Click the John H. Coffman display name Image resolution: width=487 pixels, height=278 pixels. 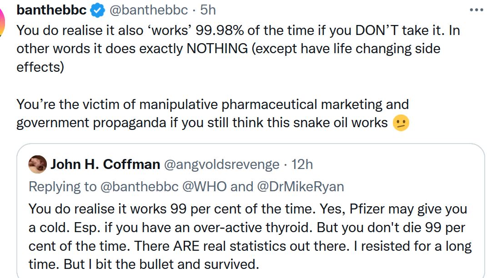pyautogui.click(x=105, y=164)
